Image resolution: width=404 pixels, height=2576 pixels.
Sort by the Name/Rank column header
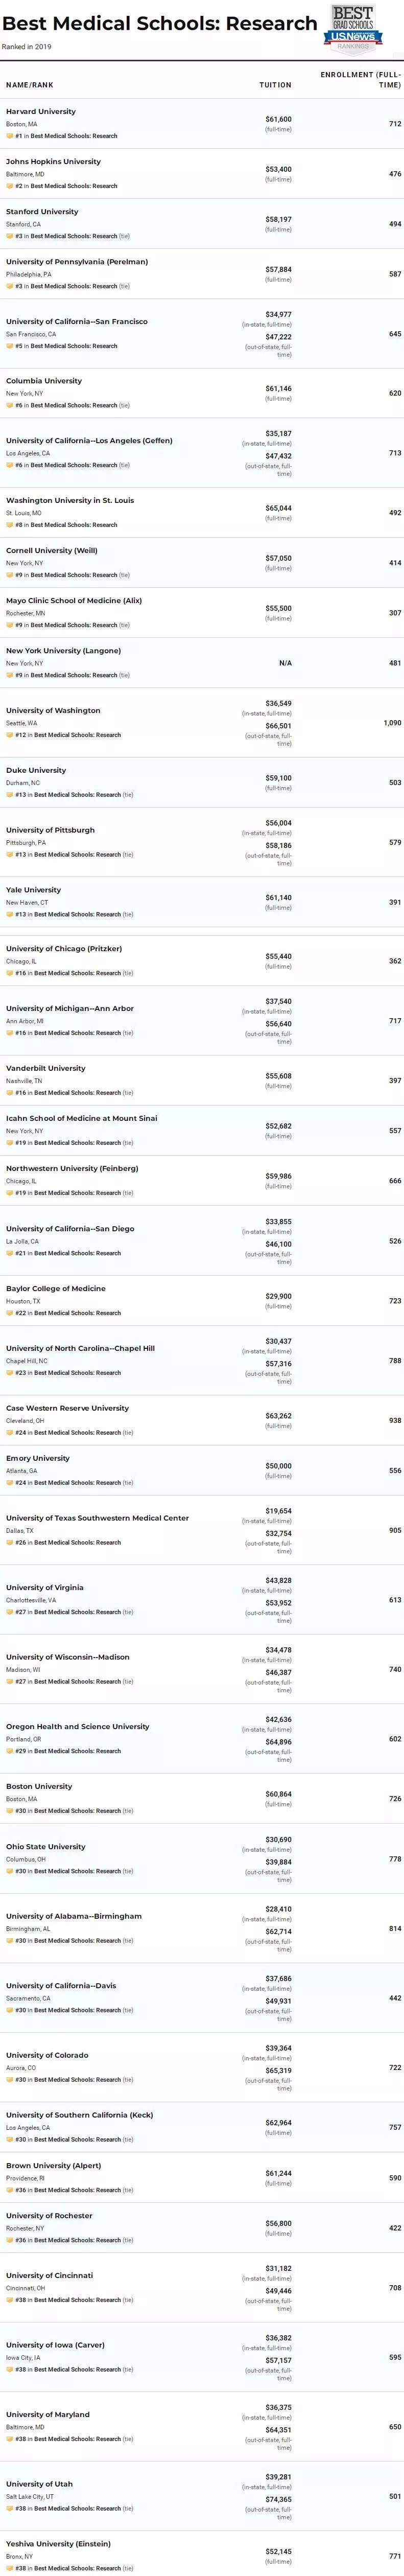(x=30, y=85)
